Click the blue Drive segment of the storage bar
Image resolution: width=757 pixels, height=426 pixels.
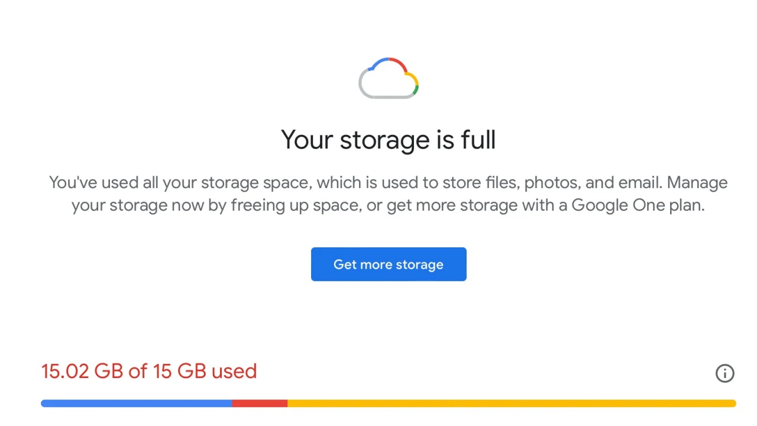[x=136, y=403]
